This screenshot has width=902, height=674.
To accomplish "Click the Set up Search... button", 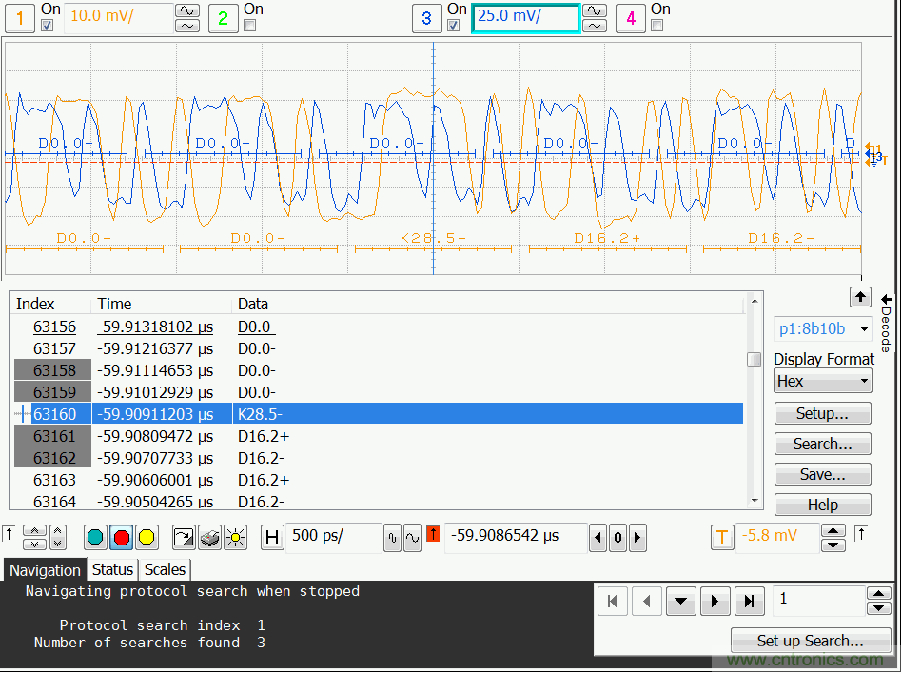I will pyautogui.click(x=810, y=641).
